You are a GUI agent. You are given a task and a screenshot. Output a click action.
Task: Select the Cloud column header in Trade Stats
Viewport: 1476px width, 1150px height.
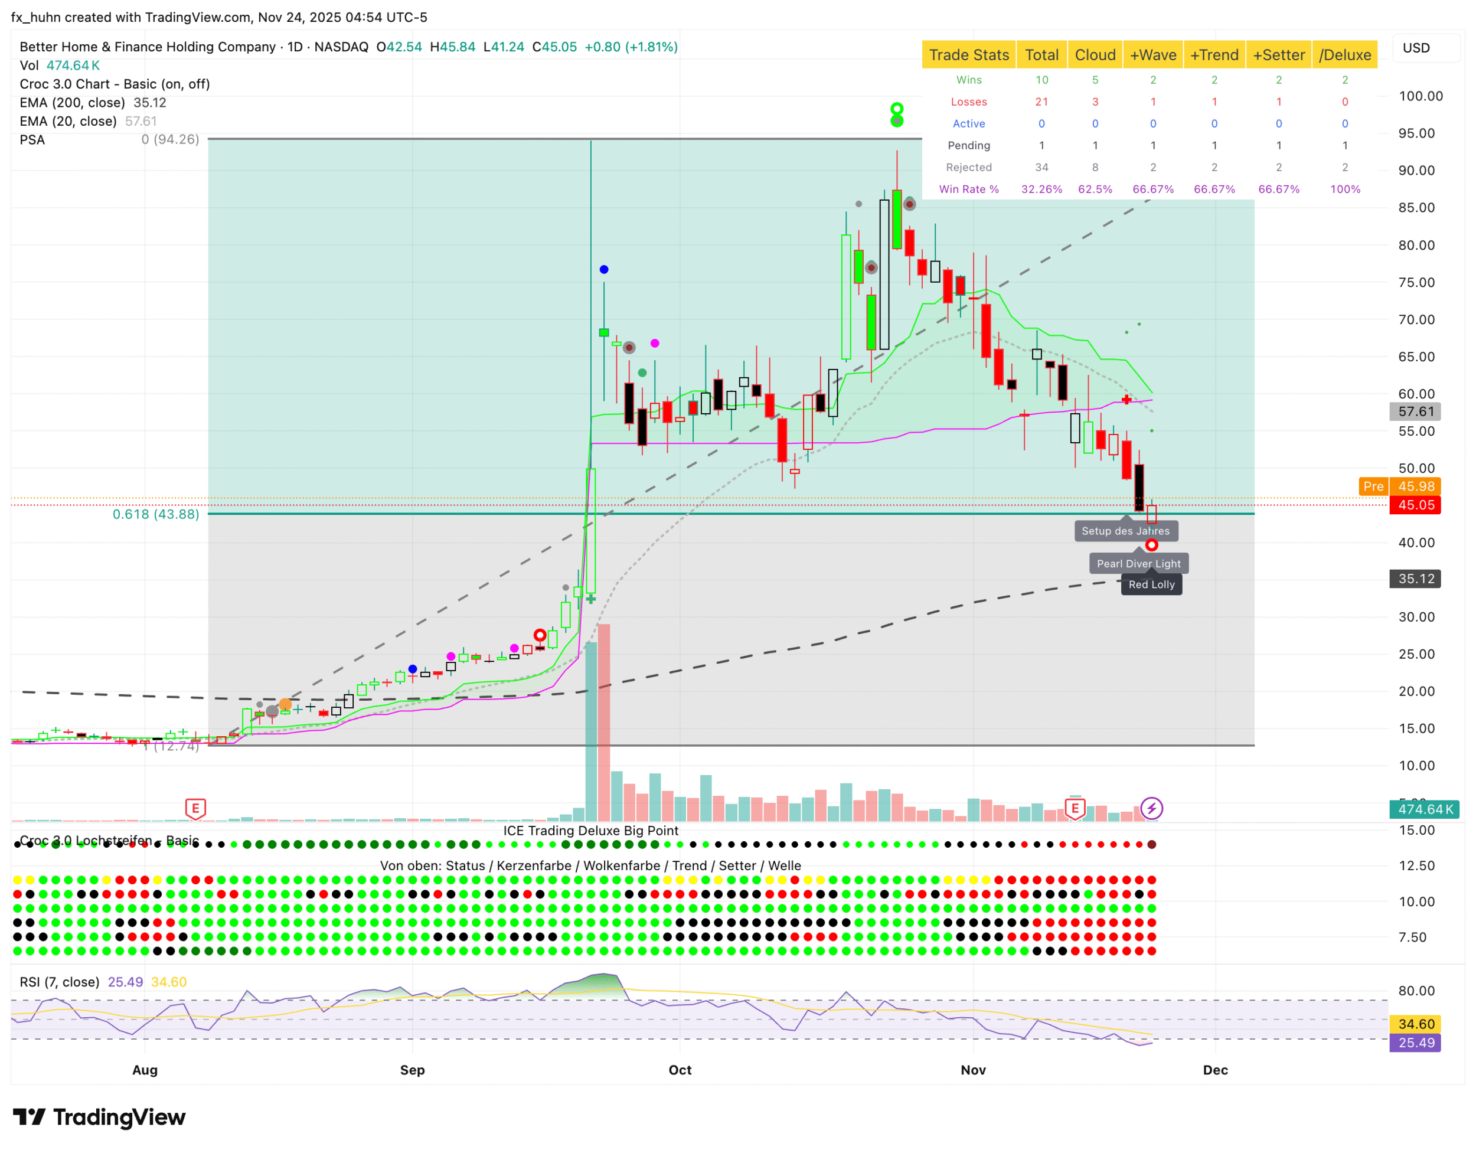[x=1095, y=55]
